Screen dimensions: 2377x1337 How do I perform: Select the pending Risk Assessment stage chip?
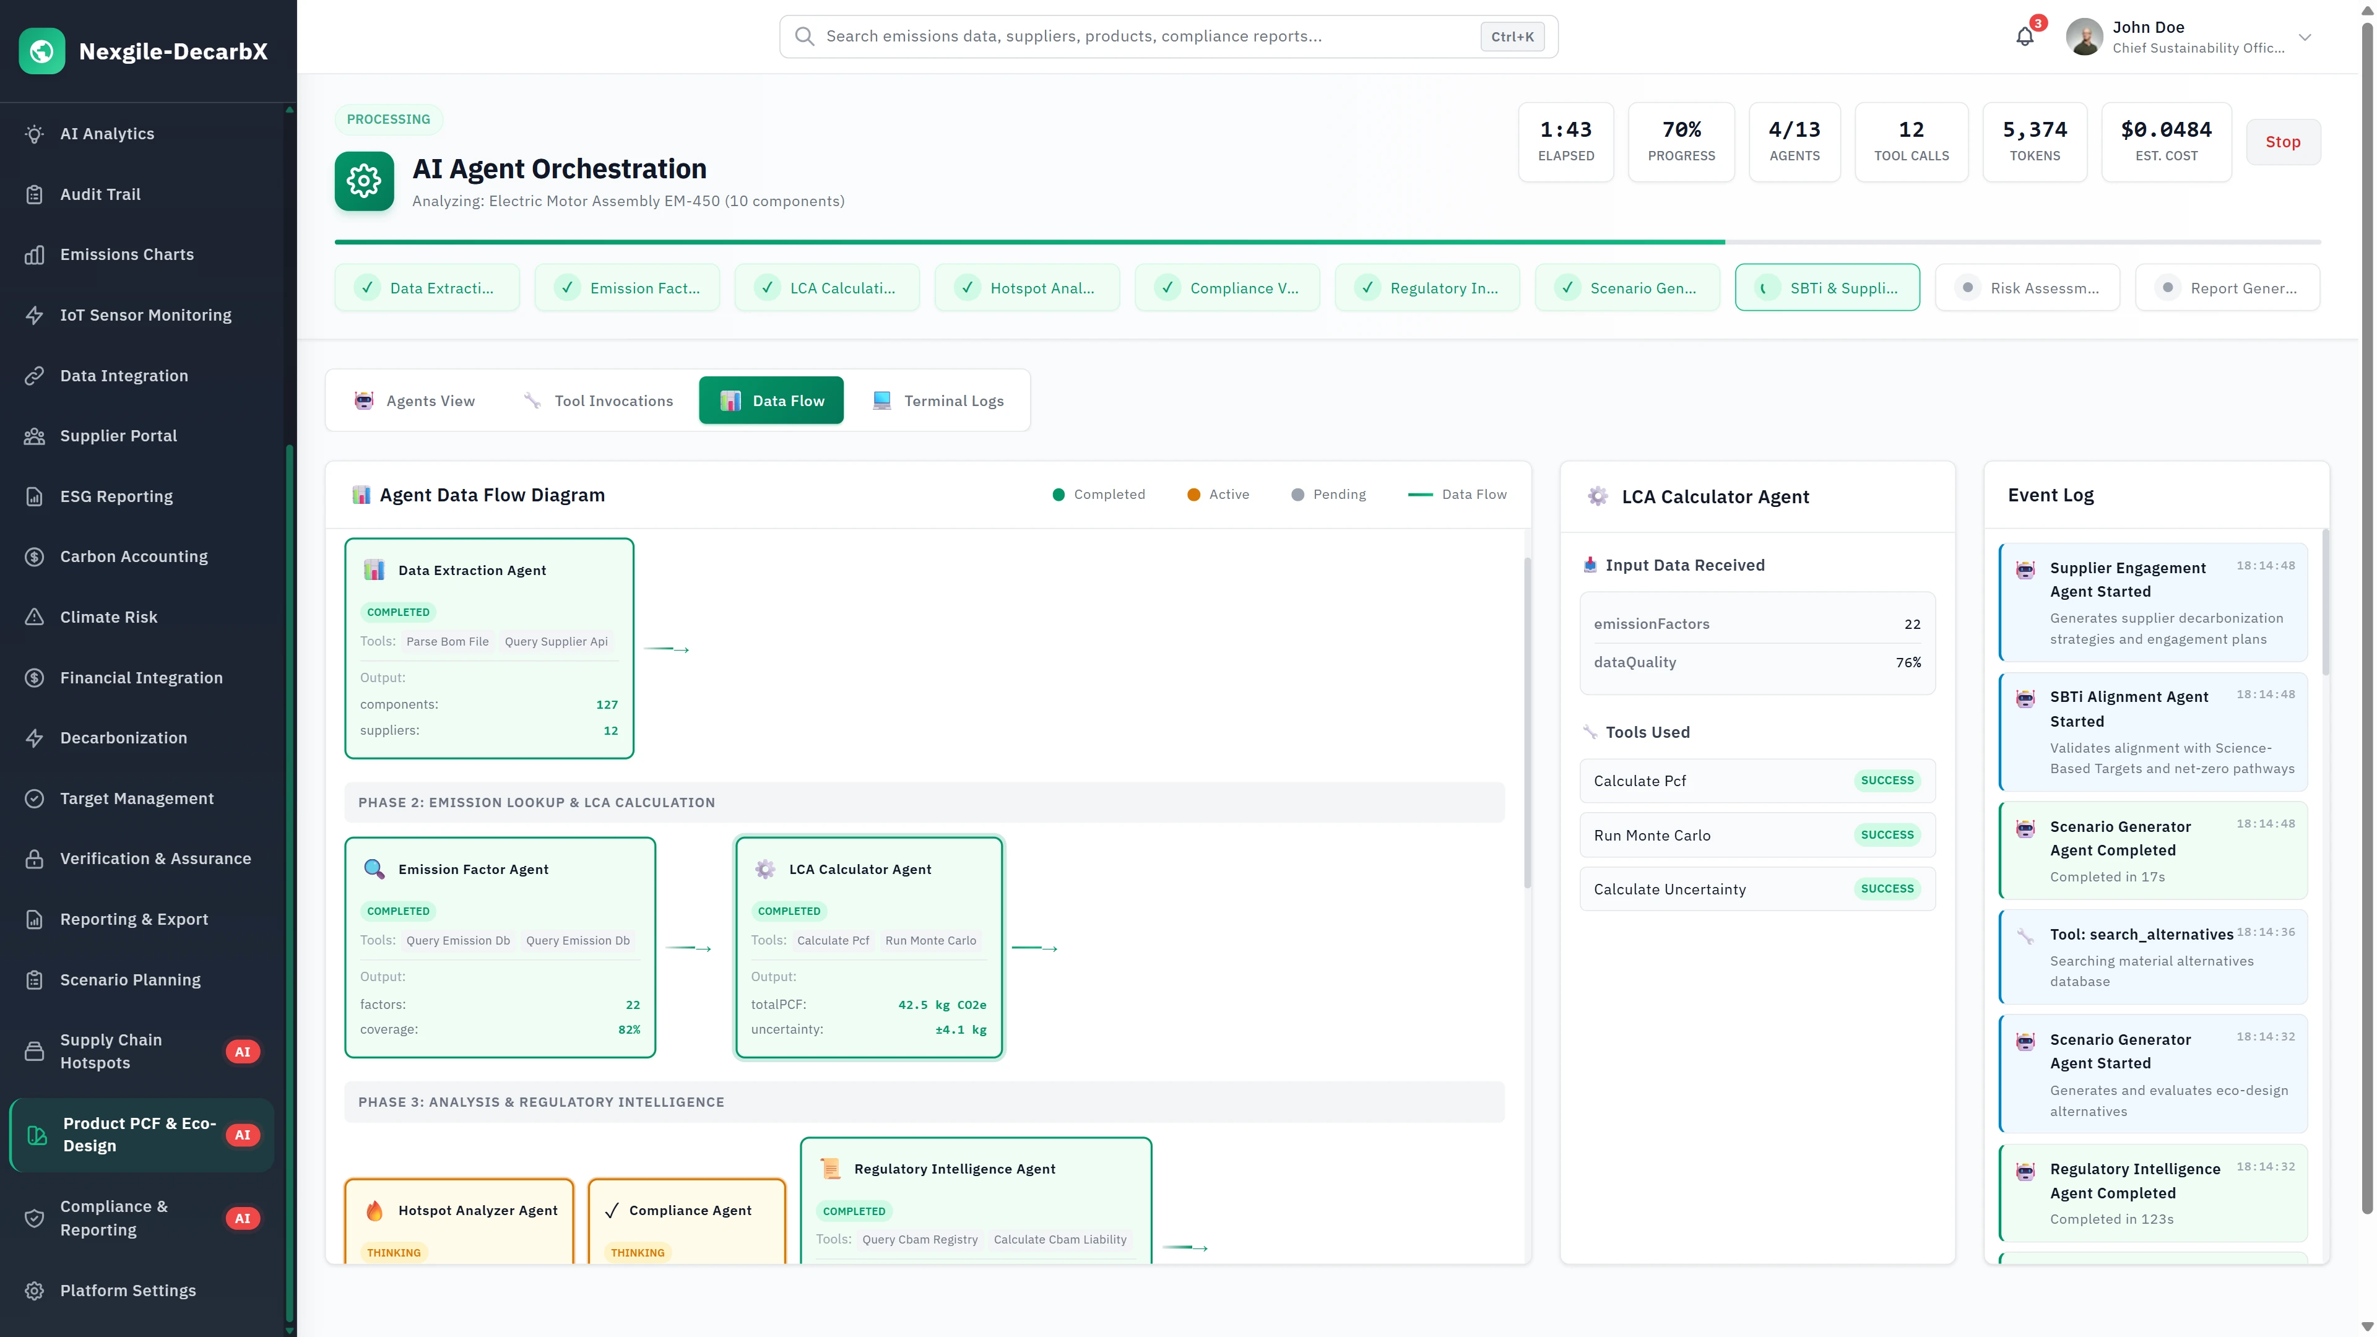(2027, 287)
